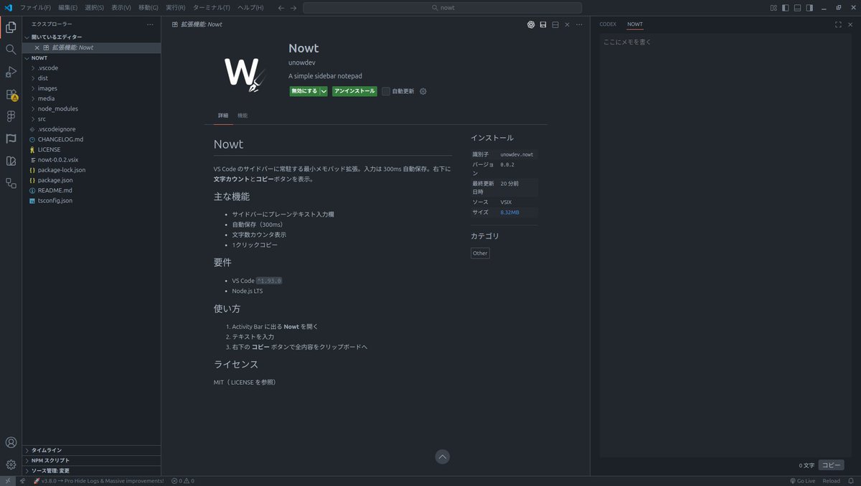Click the Go Live status bar item
Viewport: 861px width, 486px height.
click(801, 481)
